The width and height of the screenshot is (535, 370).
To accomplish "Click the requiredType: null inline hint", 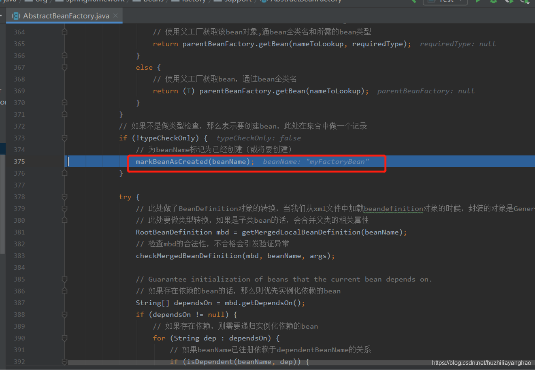I will 458,44.
